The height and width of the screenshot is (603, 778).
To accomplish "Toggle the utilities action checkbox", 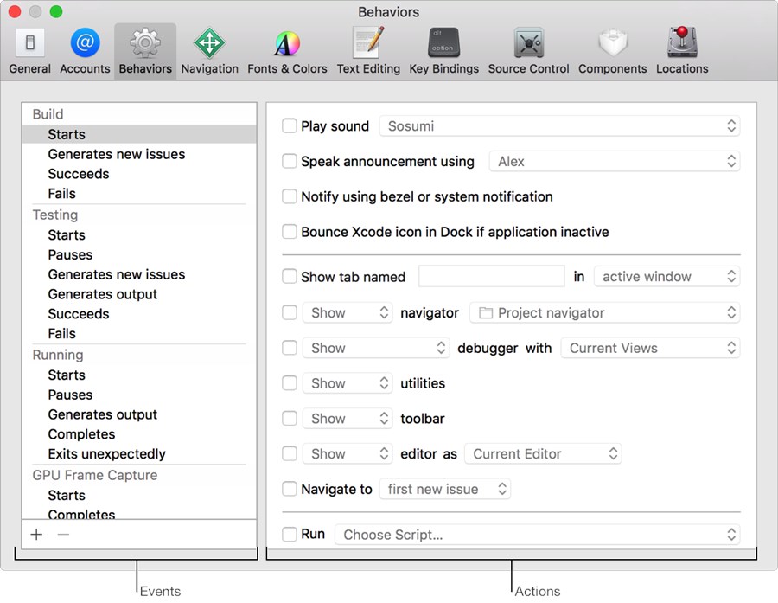I will (x=290, y=383).
